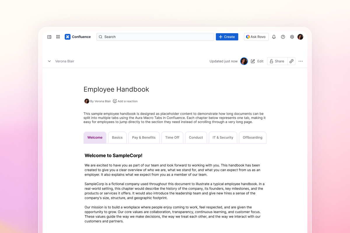Open the more actions ellipsis menu
Image resolution: width=350 pixels, height=233 pixels.
[x=301, y=61]
